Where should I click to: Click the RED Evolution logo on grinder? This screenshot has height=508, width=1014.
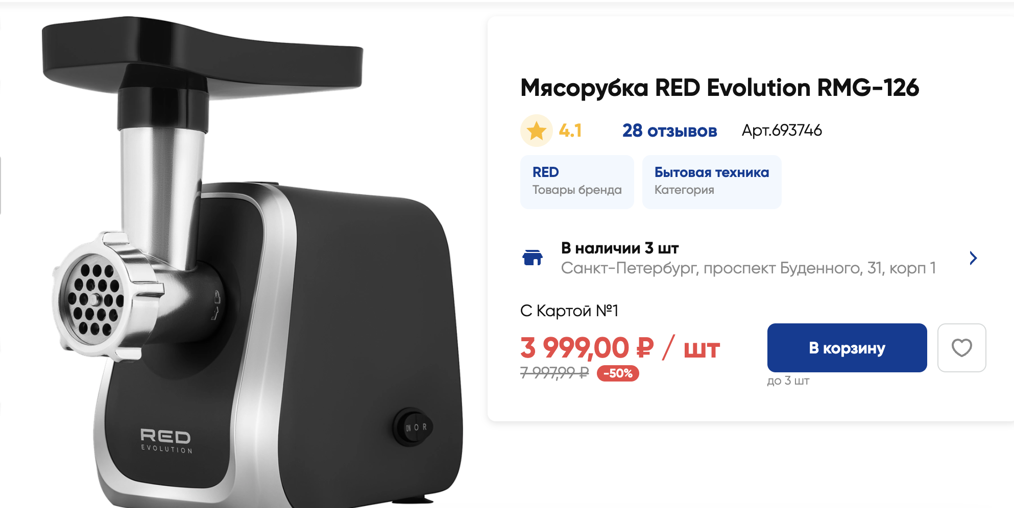[x=166, y=441]
